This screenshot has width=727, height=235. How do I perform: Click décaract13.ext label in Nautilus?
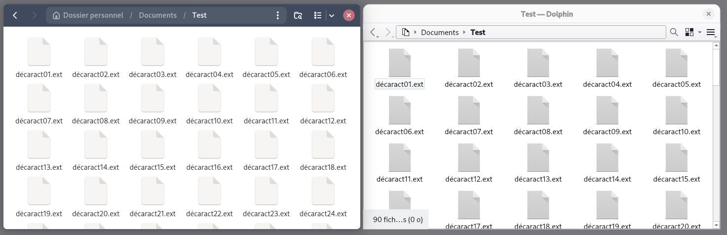coord(39,167)
